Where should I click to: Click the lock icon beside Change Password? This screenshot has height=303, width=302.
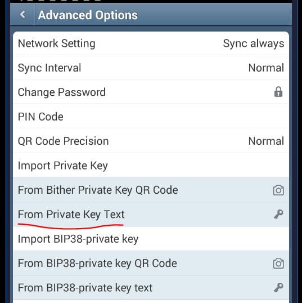click(278, 92)
